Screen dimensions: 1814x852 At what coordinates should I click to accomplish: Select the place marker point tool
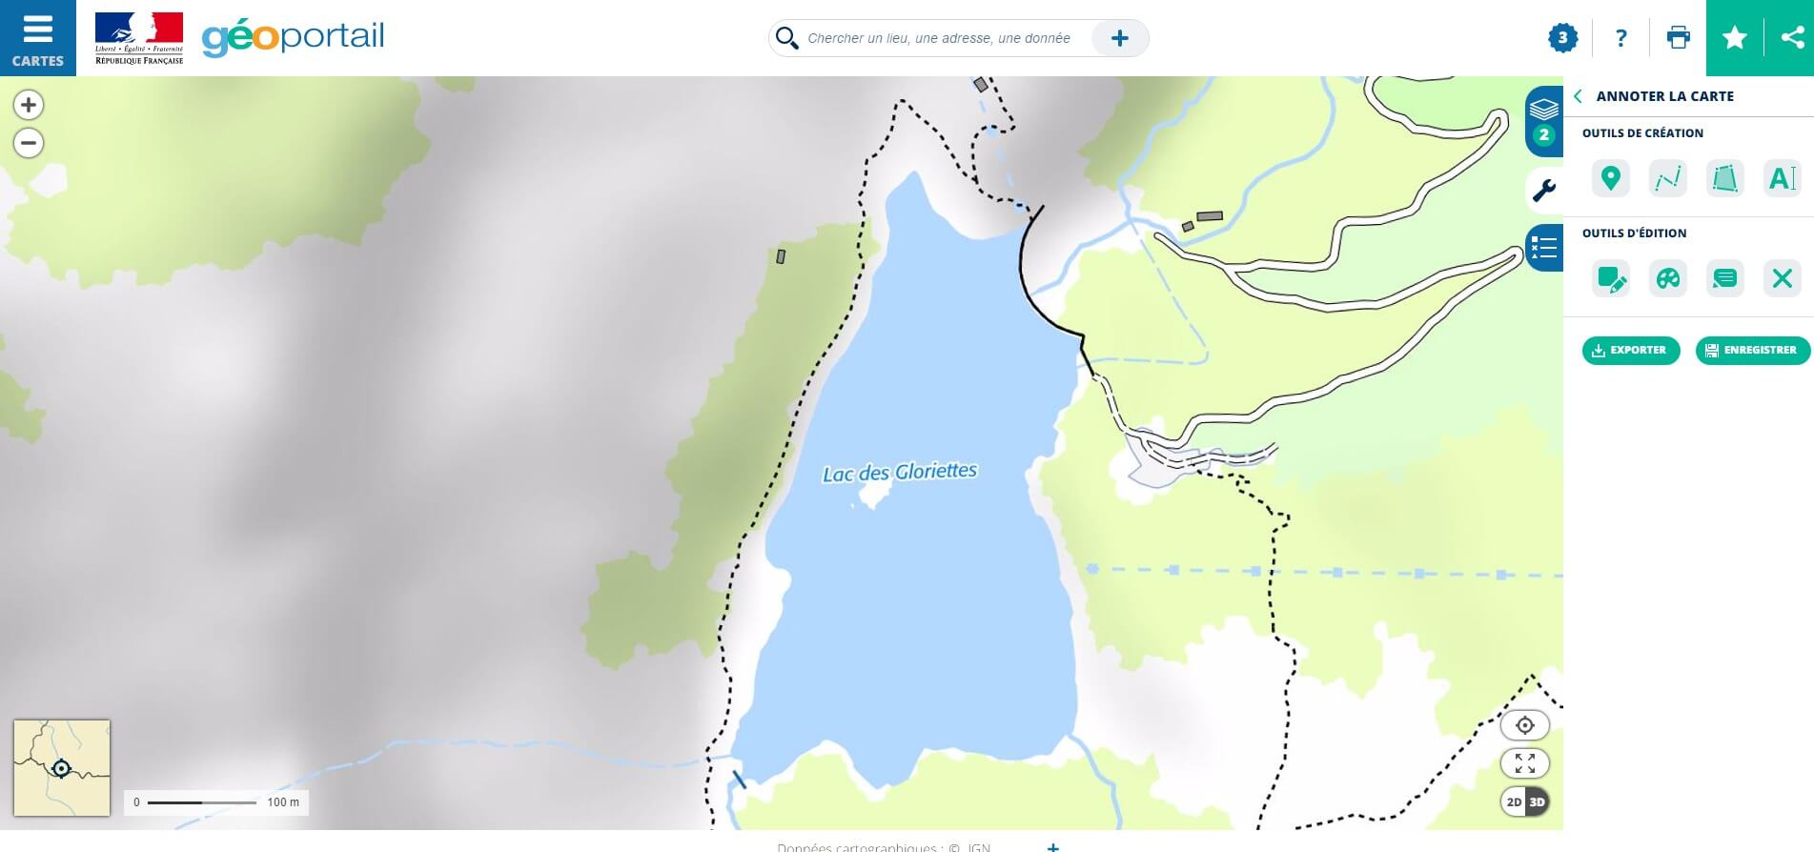pyautogui.click(x=1610, y=178)
